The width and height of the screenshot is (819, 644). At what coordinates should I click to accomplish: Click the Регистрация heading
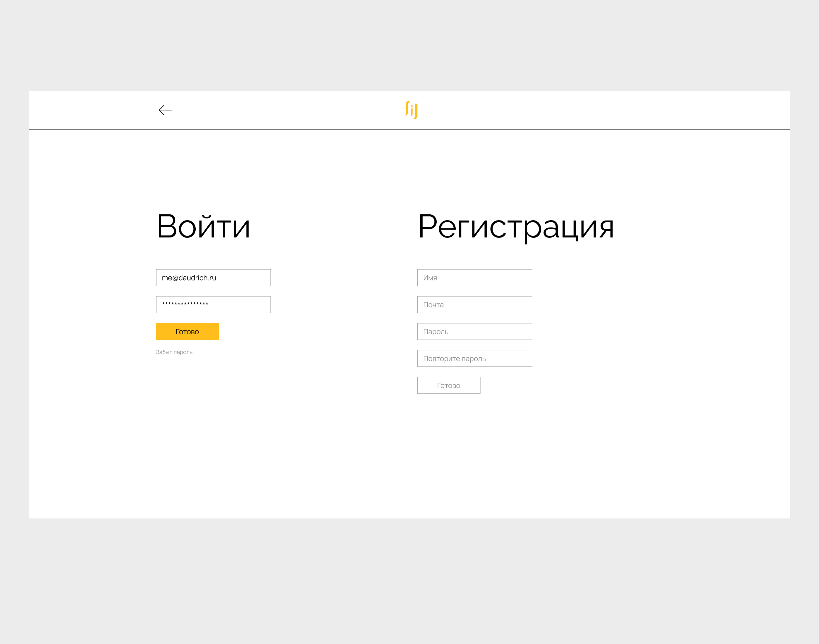tap(516, 227)
